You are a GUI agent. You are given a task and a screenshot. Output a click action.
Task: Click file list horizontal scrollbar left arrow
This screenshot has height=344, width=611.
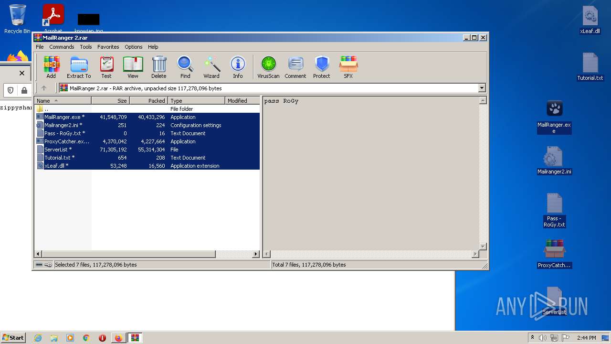tap(38, 254)
